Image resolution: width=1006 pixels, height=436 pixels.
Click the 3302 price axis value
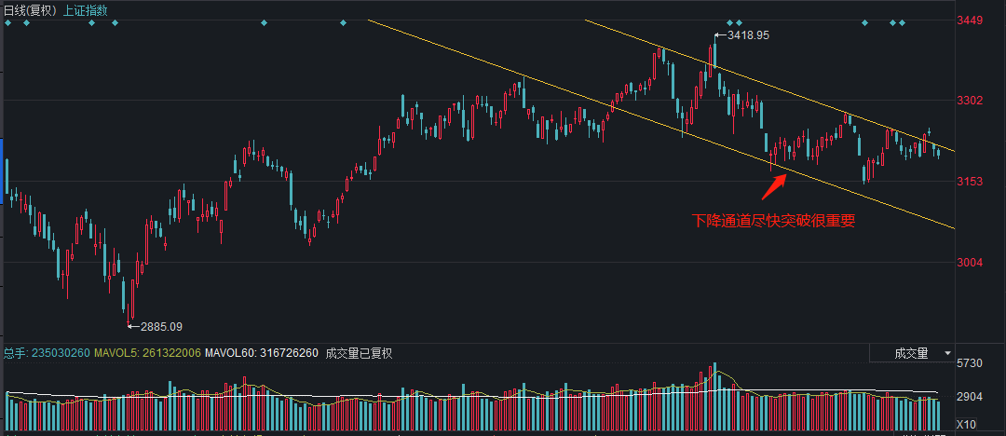click(x=972, y=101)
